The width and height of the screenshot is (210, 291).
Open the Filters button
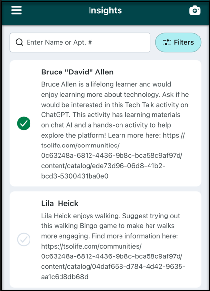click(x=178, y=42)
